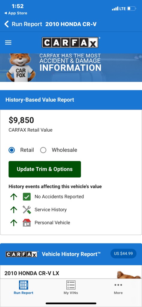Switch to the My VINs tab label
This screenshot has height=307, width=142.
(x=71, y=293)
